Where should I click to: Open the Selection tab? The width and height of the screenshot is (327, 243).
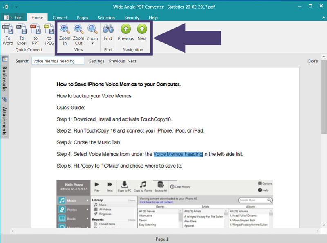click(106, 18)
